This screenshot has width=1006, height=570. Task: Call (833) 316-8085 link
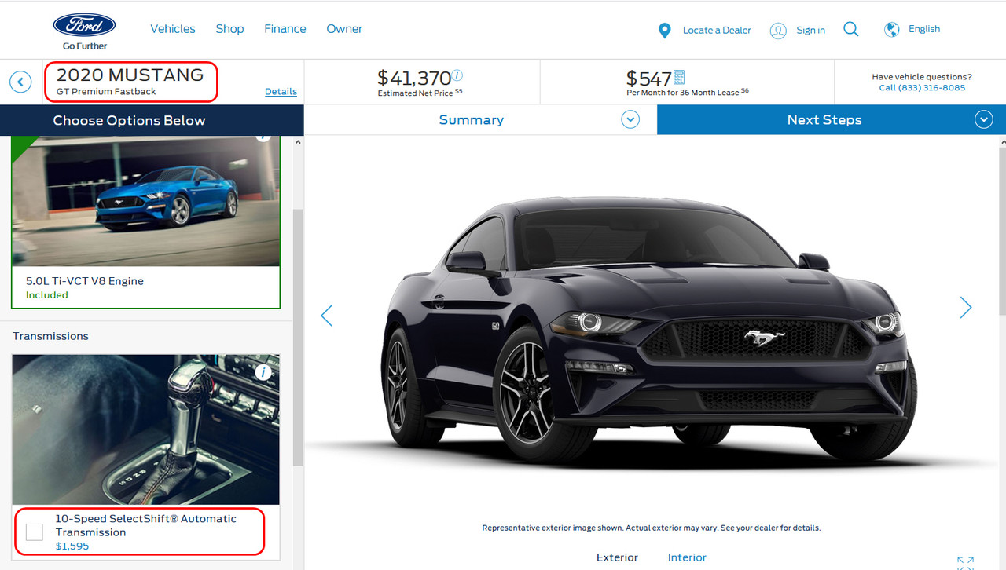(x=922, y=88)
